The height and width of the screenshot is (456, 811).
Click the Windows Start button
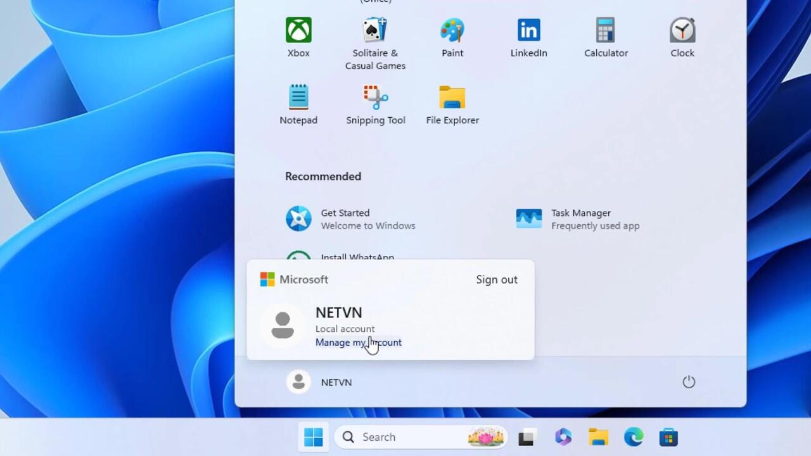point(314,437)
